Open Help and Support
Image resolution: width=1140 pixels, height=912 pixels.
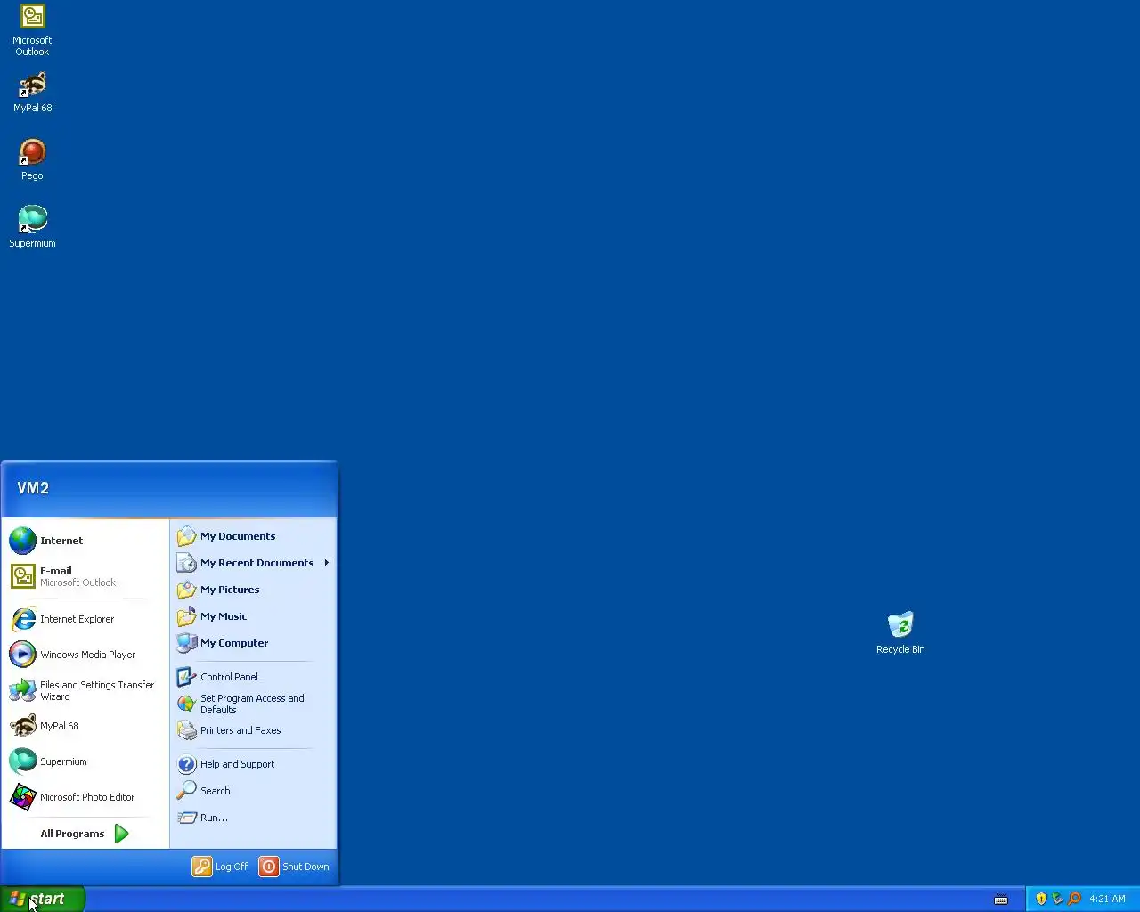(254, 764)
